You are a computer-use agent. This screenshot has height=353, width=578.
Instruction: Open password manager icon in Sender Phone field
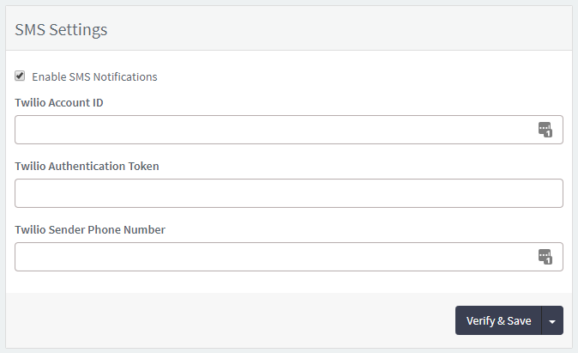click(x=545, y=257)
